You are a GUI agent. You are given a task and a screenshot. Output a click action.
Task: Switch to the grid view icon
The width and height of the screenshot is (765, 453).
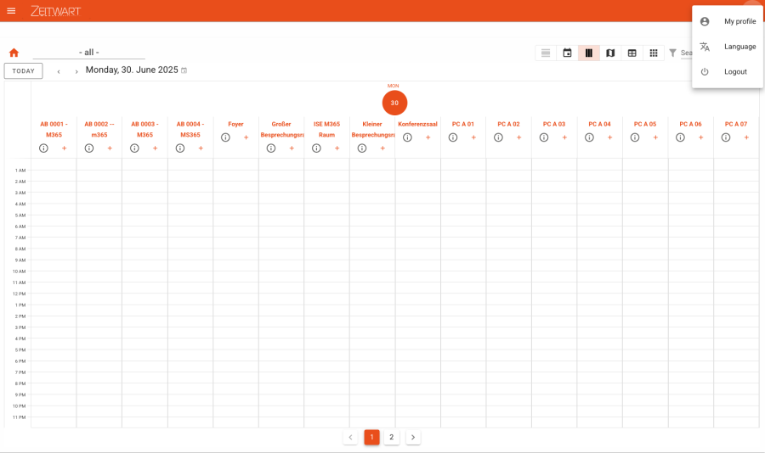653,53
